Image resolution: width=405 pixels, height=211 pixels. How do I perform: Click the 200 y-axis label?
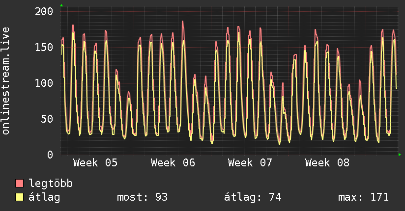pos(44,11)
